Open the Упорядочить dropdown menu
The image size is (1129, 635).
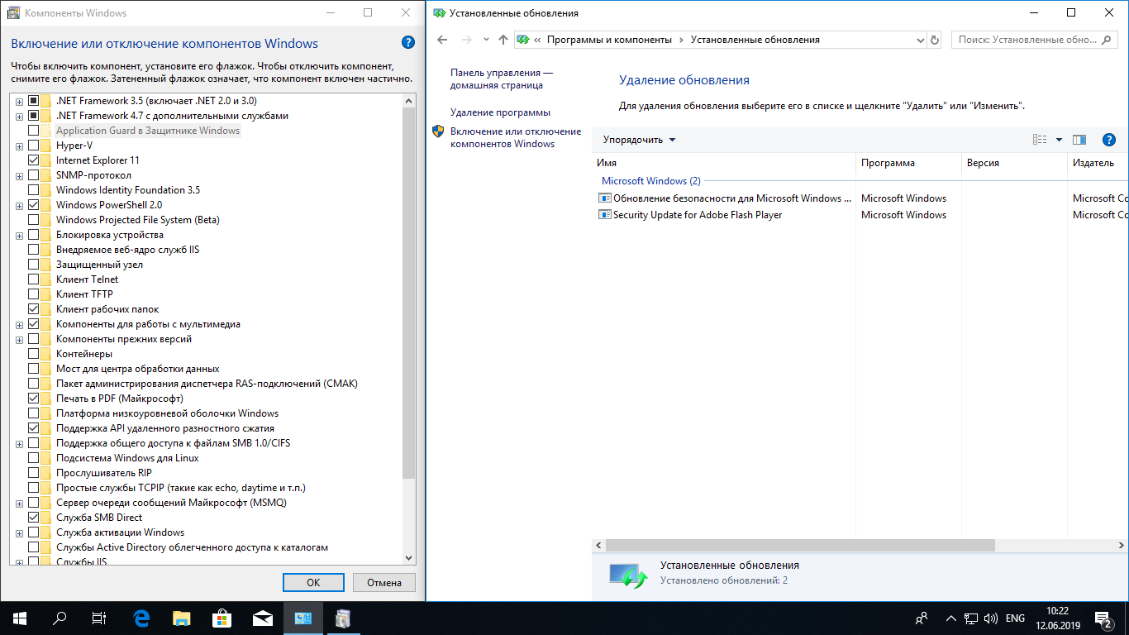[x=639, y=140]
